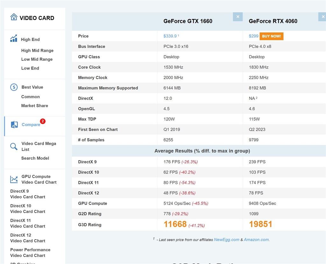Open DirectX 10 Video Card Chart
The height and width of the screenshot is (264, 326).
coord(28,209)
